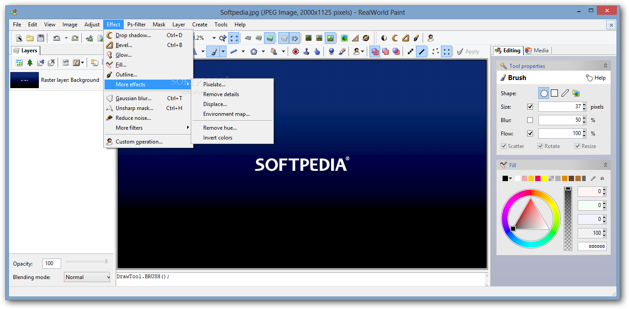Select the finger smudge tool
The height and width of the screenshot is (309, 629).
point(317,51)
